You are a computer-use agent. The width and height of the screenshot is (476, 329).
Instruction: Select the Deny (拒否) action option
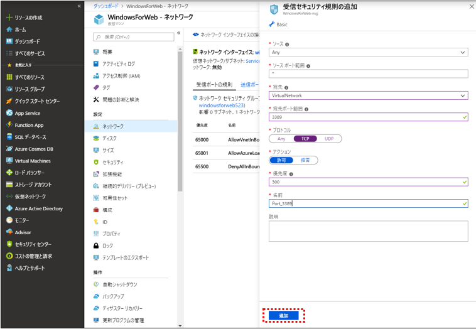point(305,160)
